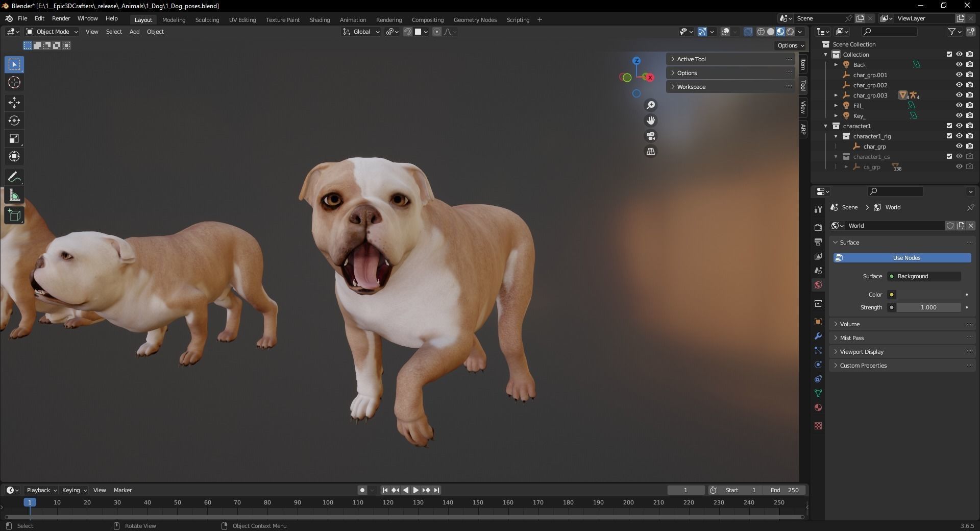Switch to wireframe viewport shading
Image resolution: width=980 pixels, height=531 pixels.
point(761,32)
